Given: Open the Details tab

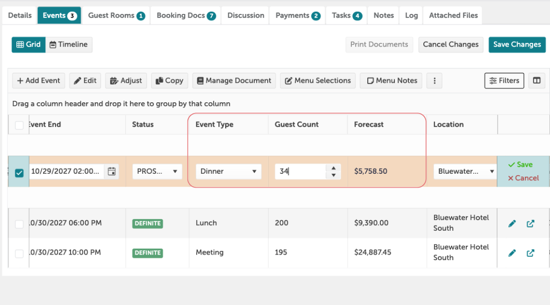Looking at the screenshot, I should coord(20,15).
